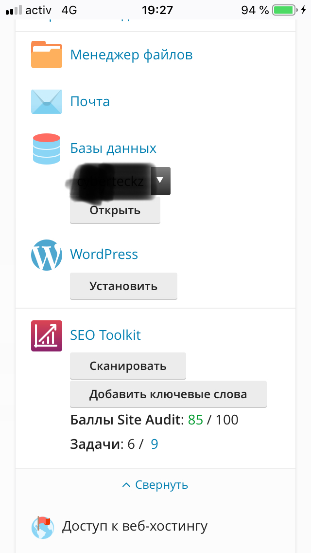The width and height of the screenshot is (311, 553).
Task: Tap the blue Mail envelope icon
Action: click(x=47, y=102)
